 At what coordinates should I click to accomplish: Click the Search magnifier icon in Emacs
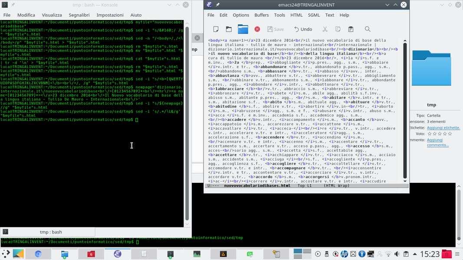[x=368, y=29]
